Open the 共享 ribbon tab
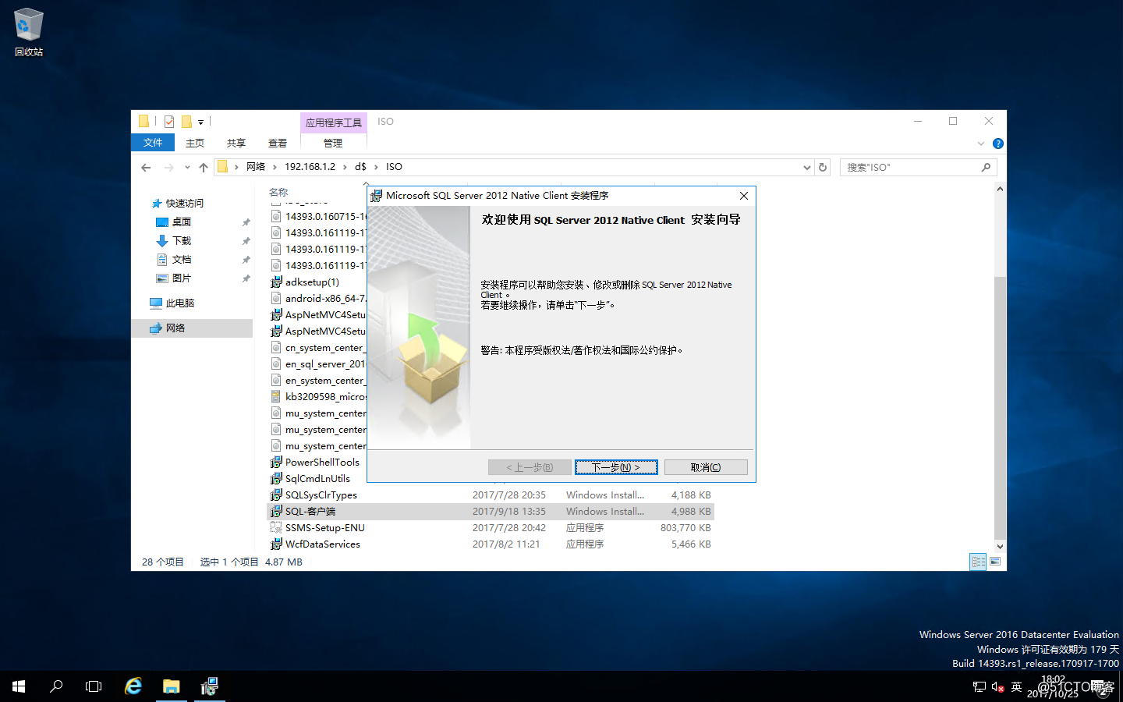 tap(236, 143)
